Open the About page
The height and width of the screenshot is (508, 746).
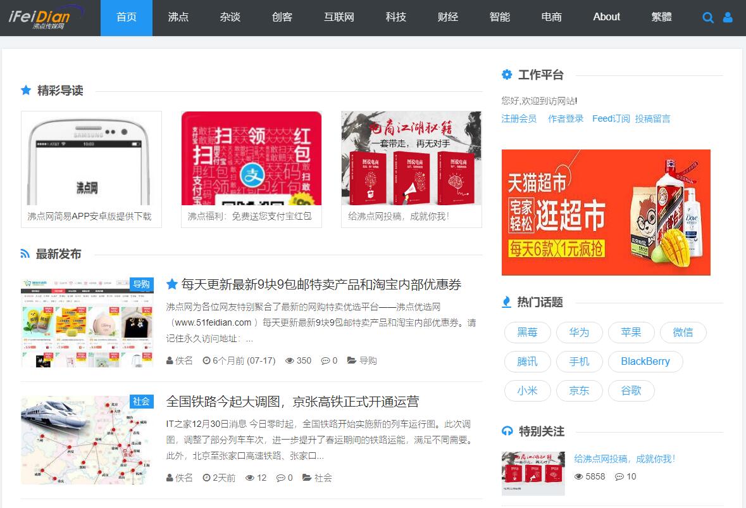(607, 18)
